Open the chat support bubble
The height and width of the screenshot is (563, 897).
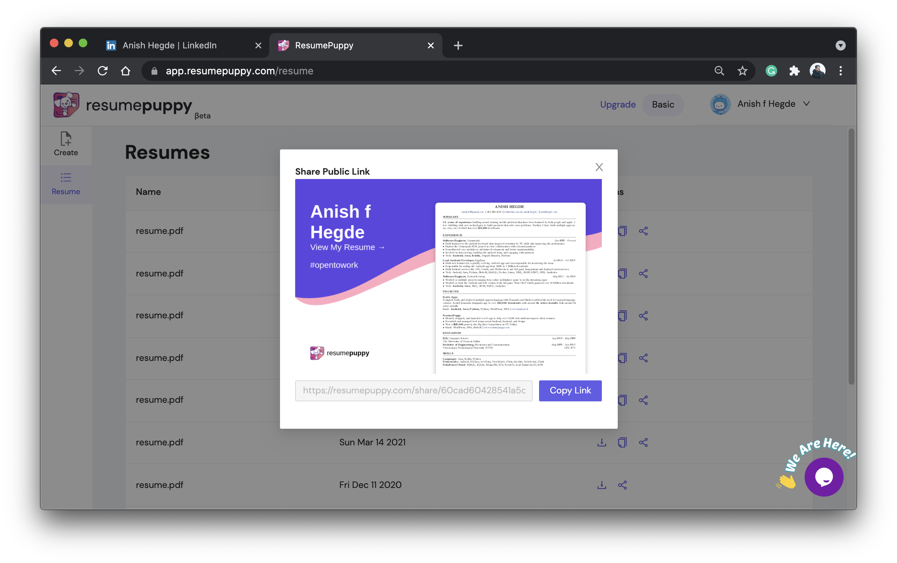tap(823, 477)
